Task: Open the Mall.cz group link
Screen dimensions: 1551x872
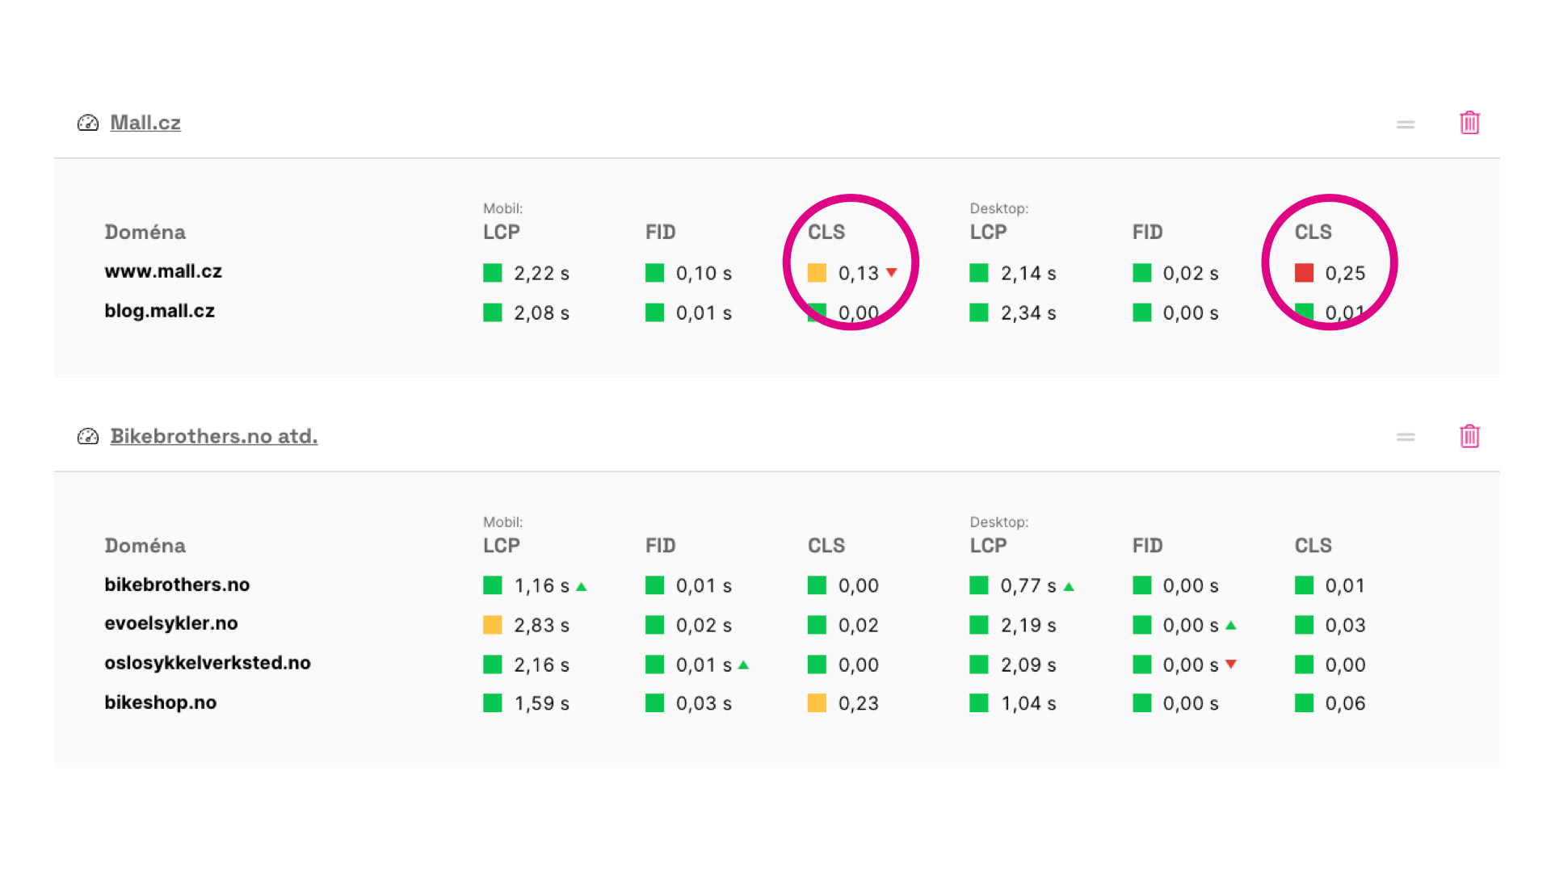Action: coord(145,122)
